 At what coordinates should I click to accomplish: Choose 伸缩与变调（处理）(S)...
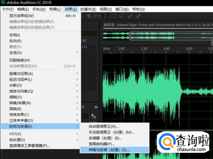click(x=115, y=150)
